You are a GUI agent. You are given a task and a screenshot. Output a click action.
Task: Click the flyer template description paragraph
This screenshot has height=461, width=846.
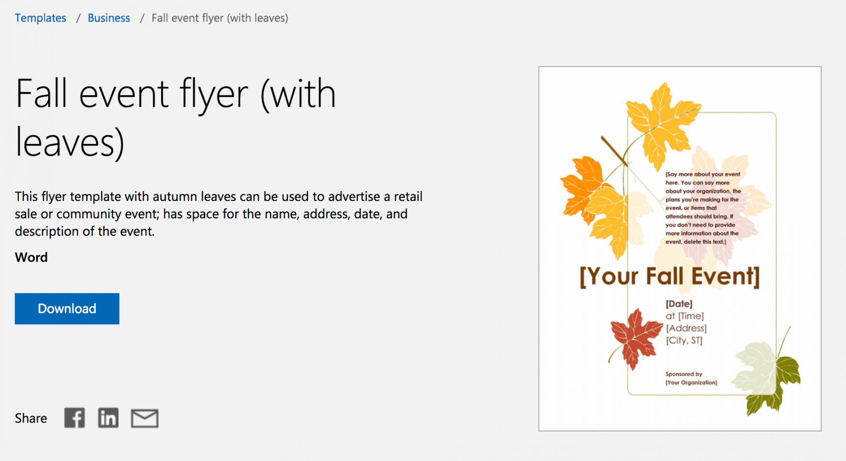218,214
